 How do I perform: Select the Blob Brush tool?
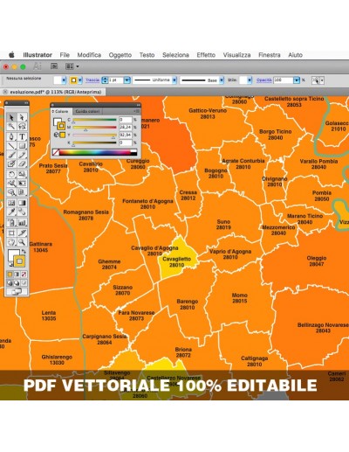(x=11, y=163)
